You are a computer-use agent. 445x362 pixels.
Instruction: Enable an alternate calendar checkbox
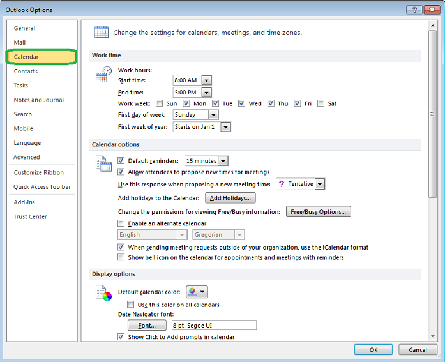coord(121,223)
